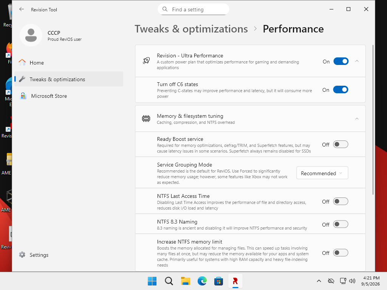Click the Turn off C6 states label

tap(178, 84)
